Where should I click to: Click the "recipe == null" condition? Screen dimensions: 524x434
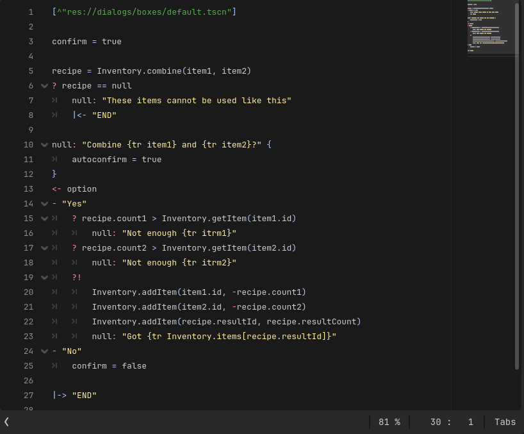tap(97, 86)
